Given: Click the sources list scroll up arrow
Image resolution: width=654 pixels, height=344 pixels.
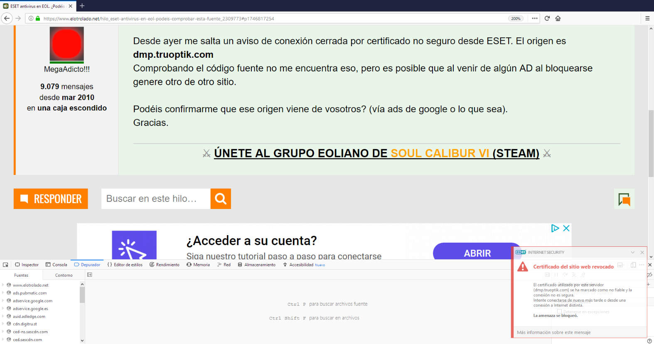Looking at the screenshot, I should point(82,284).
